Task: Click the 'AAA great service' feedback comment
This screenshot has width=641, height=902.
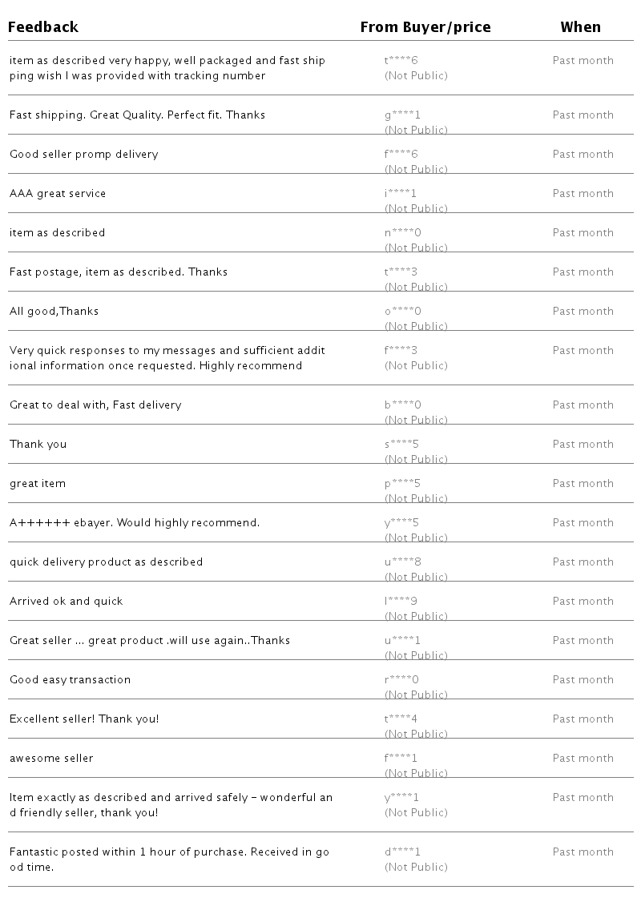Action: [58, 194]
